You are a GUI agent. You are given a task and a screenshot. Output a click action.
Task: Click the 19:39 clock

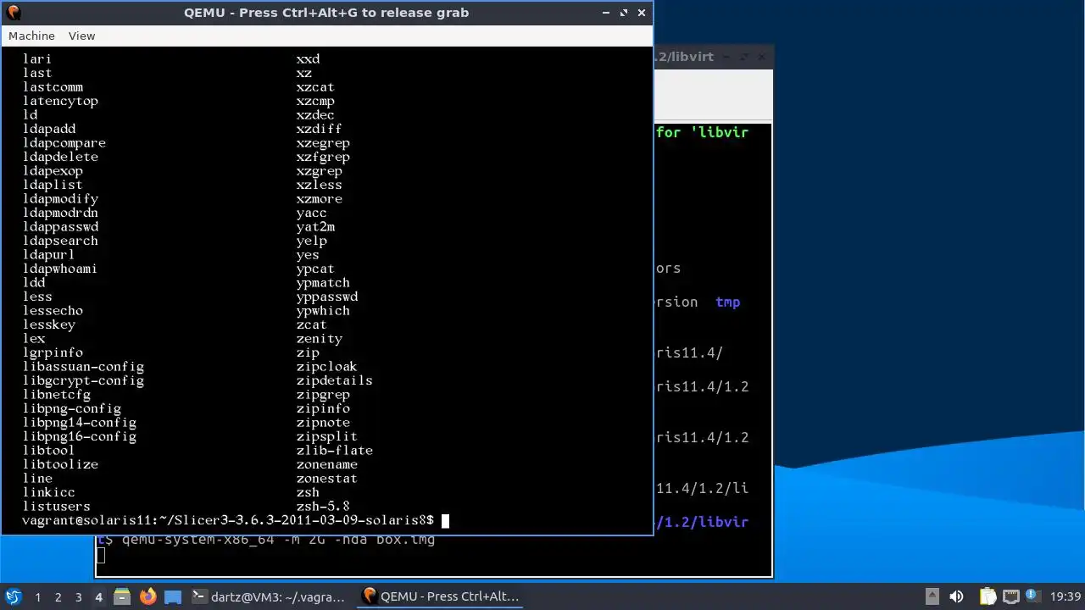[1066, 596]
